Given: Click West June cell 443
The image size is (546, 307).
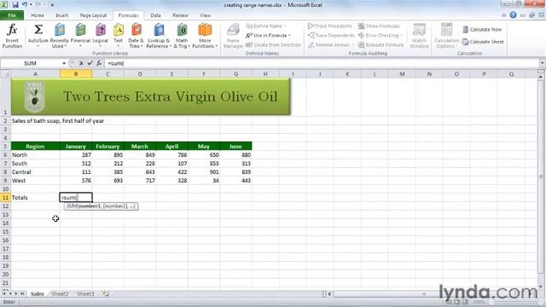Looking at the screenshot, I should pyautogui.click(x=235, y=180).
